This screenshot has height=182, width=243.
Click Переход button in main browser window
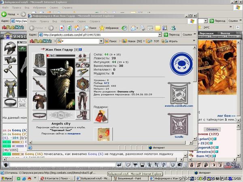[217, 21]
